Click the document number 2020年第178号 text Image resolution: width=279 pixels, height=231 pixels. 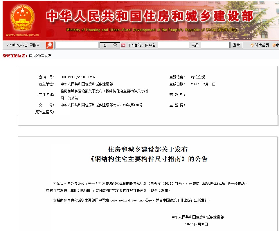[101, 105]
